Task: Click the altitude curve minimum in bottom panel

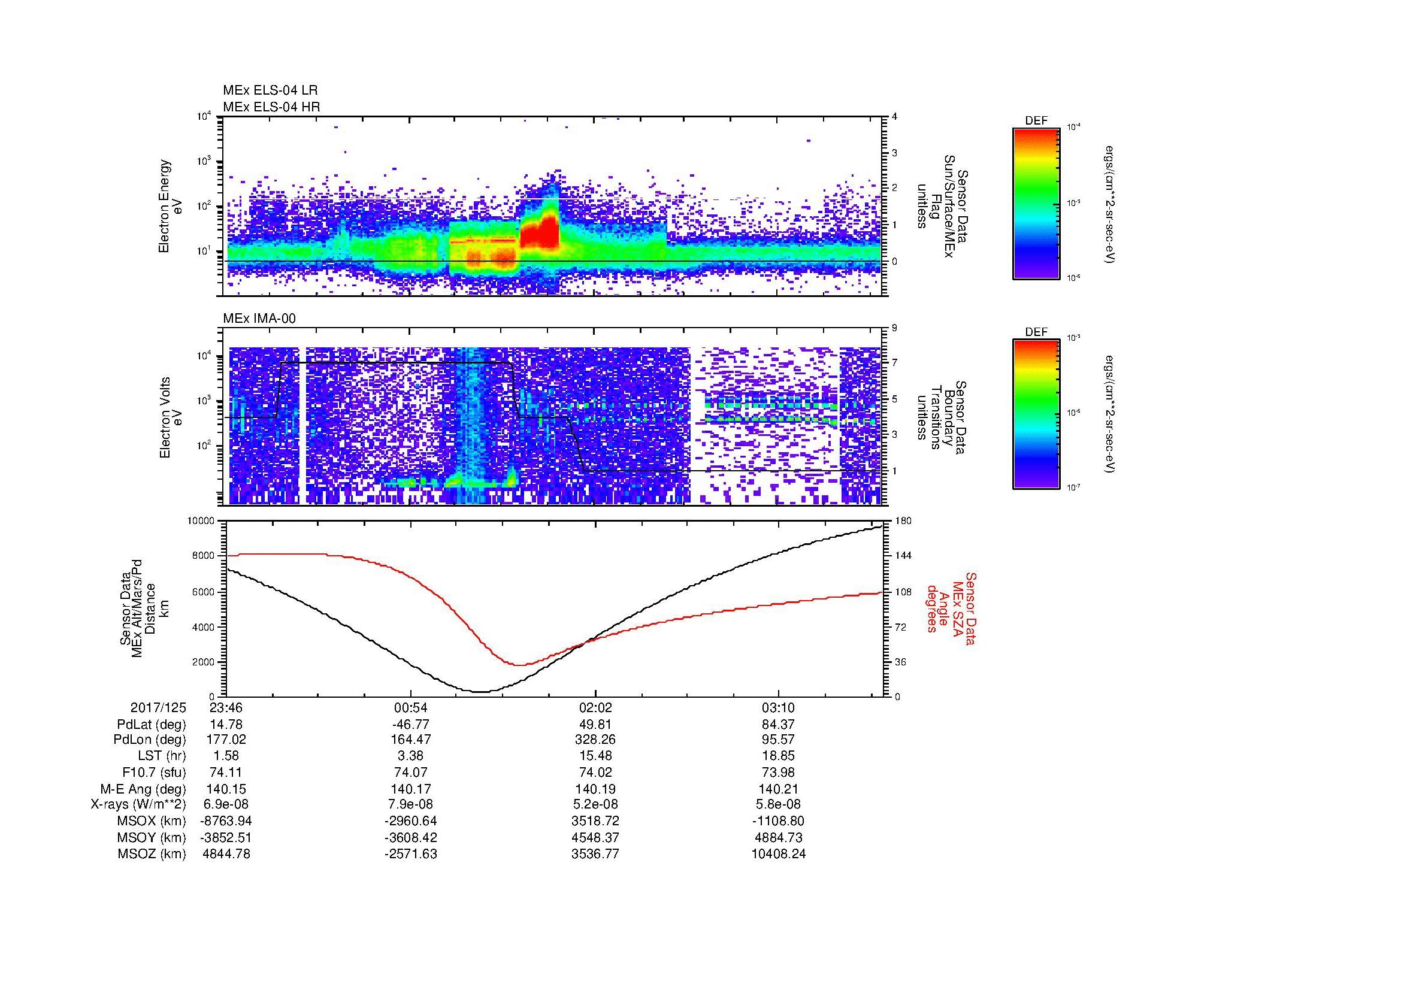Action: click(481, 691)
